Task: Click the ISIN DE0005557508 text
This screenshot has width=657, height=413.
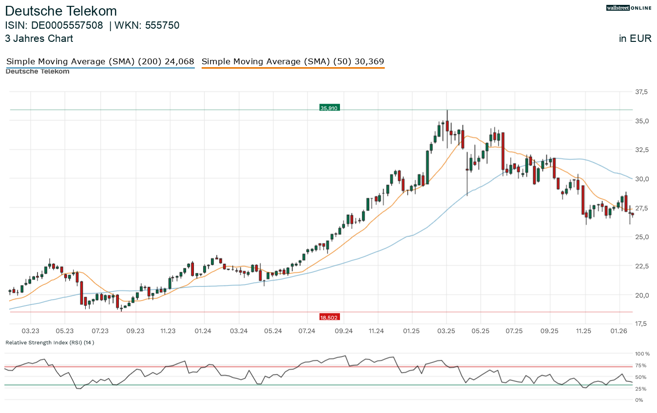Action: click(x=54, y=25)
